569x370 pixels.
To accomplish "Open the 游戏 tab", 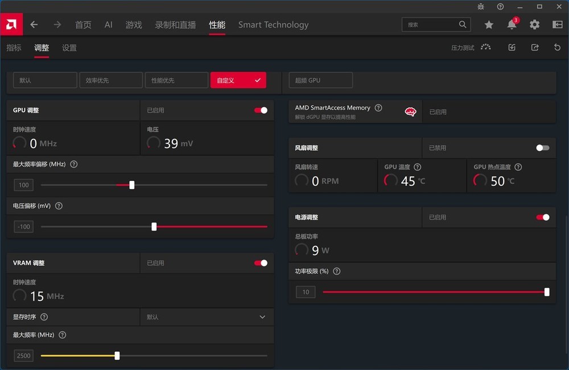I will tap(134, 24).
